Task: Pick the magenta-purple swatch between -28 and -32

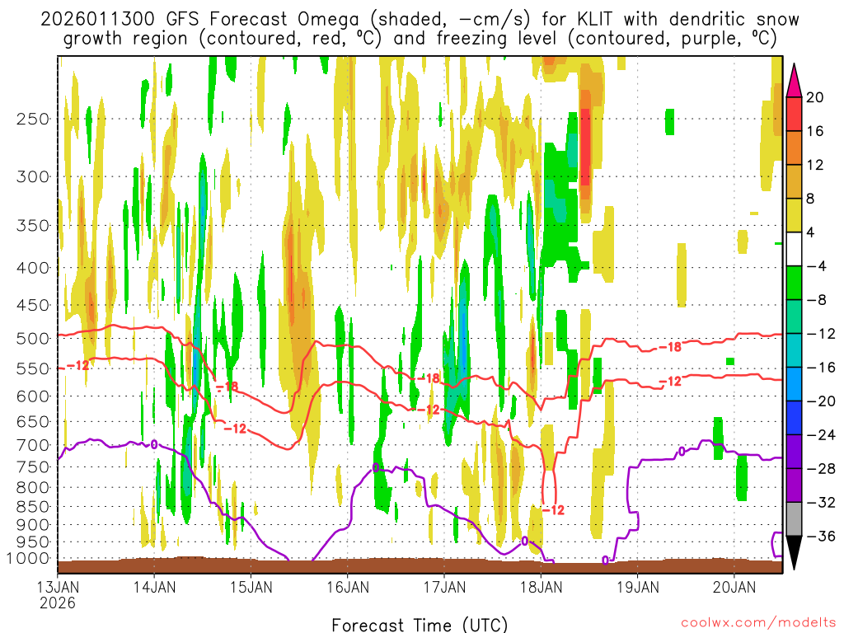Action: [x=794, y=485]
